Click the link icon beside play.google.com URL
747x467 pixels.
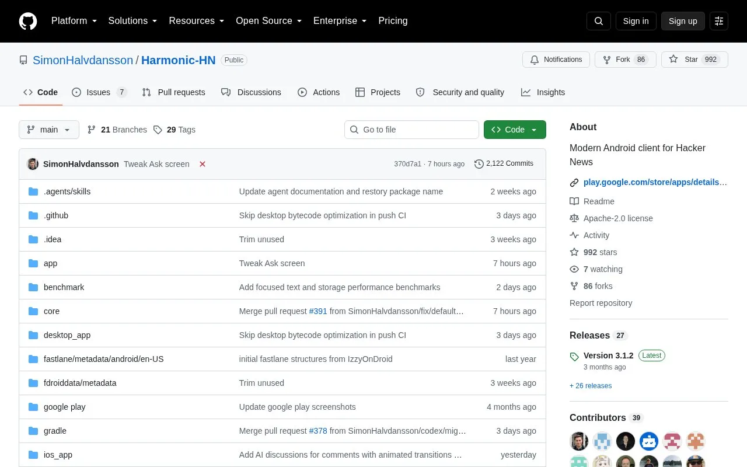coord(574,183)
